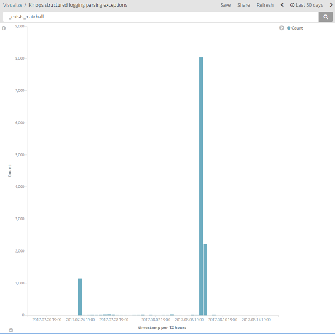Click the vertical Count axis title
The image size is (335, 334).
[9, 171]
